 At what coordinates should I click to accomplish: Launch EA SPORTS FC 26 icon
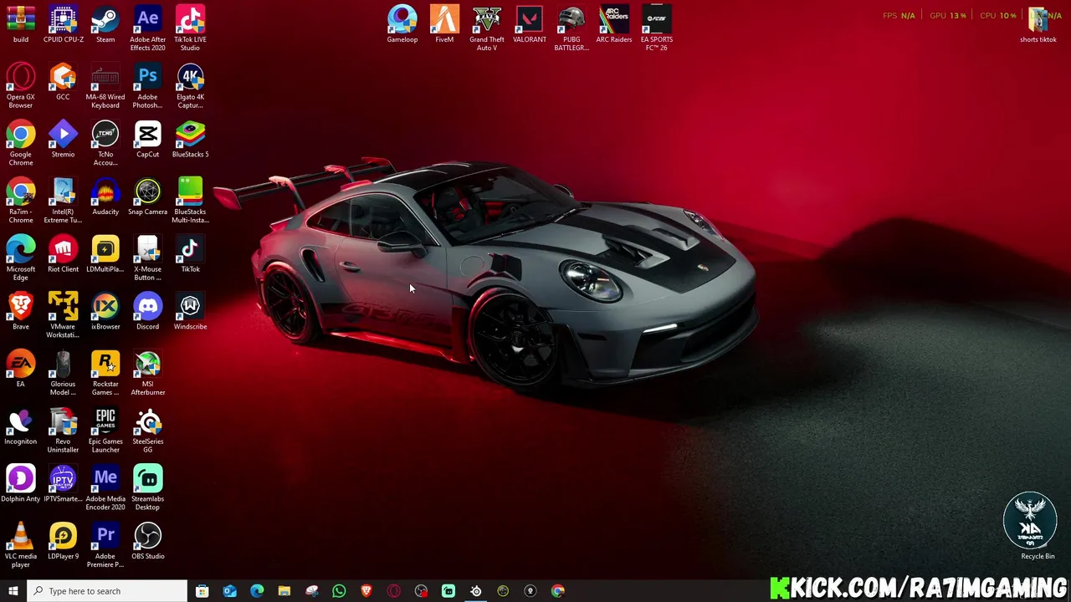coord(657,28)
